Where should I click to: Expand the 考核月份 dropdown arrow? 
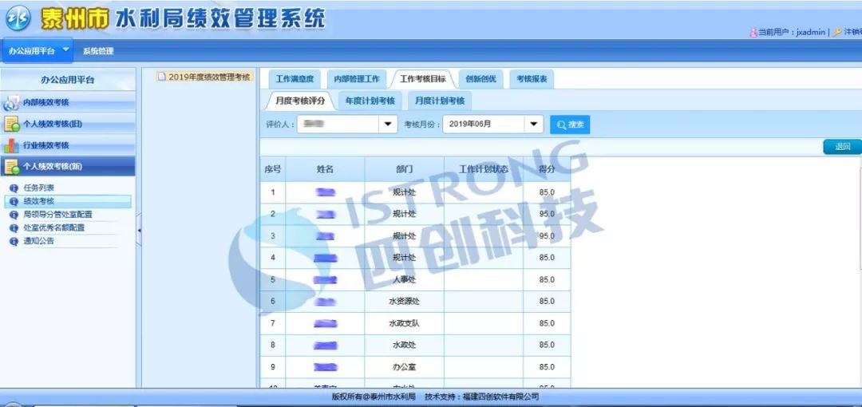tap(533, 124)
